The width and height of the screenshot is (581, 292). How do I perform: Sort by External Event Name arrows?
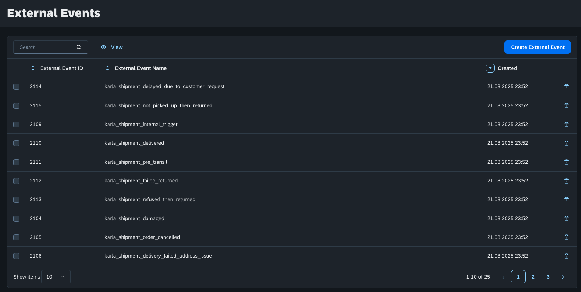click(108, 68)
